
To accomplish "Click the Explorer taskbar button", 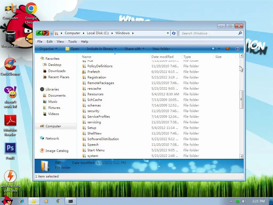I will click(34, 201).
